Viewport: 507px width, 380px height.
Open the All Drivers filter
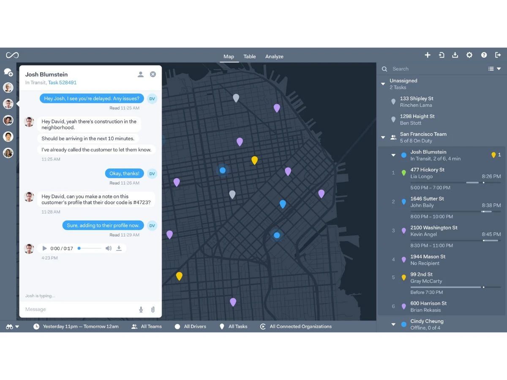click(190, 326)
